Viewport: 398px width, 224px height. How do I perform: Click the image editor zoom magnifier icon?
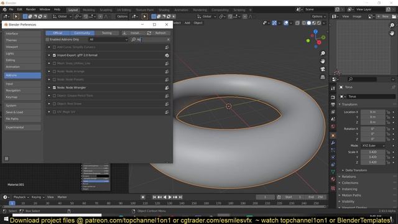coord(392,25)
